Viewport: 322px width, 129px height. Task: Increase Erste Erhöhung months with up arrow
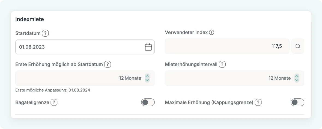pos(147,76)
